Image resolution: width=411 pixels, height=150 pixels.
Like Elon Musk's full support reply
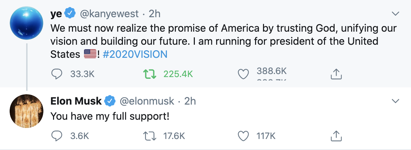[243, 136]
